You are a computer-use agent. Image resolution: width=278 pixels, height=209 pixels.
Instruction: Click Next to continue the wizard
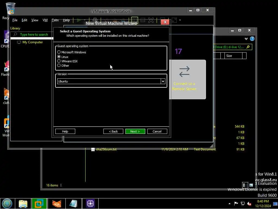[x=135, y=131]
